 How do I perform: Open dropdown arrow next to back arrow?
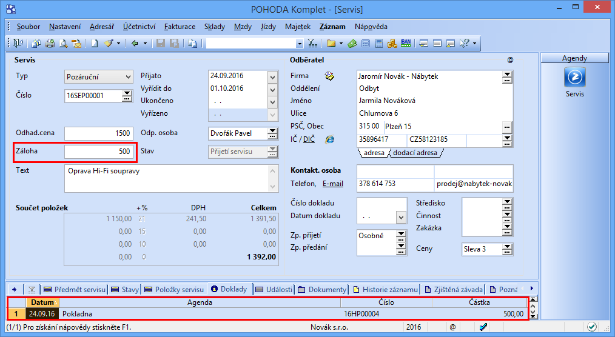pyautogui.click(x=145, y=43)
